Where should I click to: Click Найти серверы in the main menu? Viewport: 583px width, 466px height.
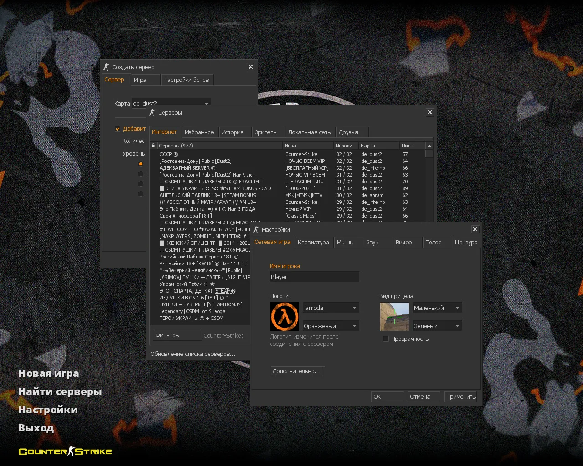pyautogui.click(x=60, y=391)
